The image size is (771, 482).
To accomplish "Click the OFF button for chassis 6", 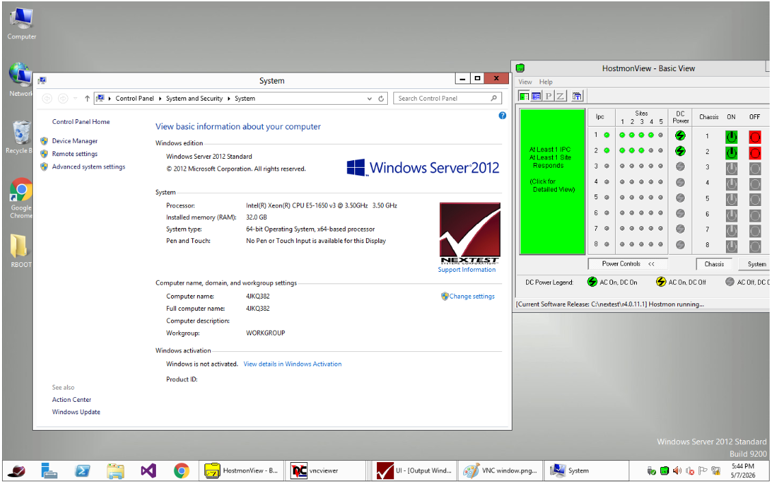I will click(x=755, y=215).
